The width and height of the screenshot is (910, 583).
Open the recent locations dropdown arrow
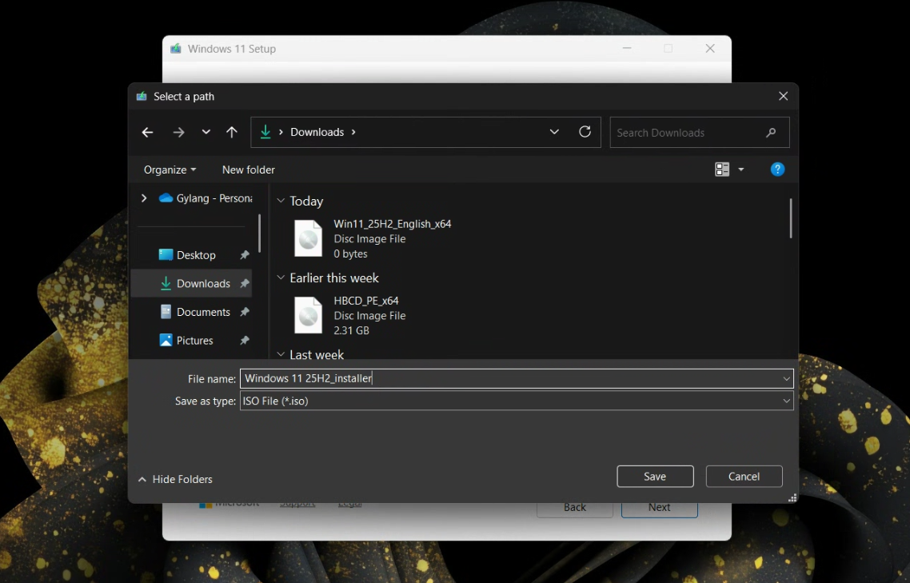(x=206, y=133)
